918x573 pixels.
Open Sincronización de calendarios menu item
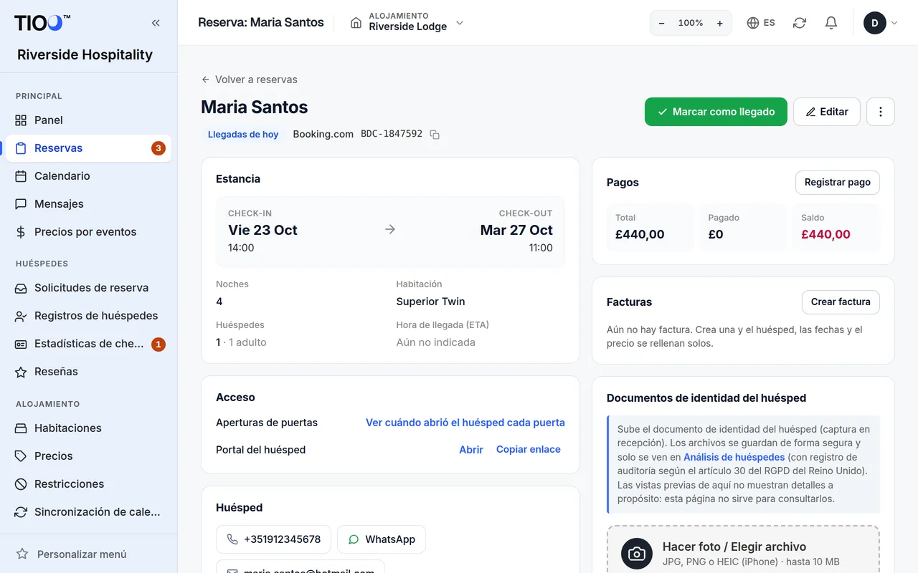click(x=88, y=512)
